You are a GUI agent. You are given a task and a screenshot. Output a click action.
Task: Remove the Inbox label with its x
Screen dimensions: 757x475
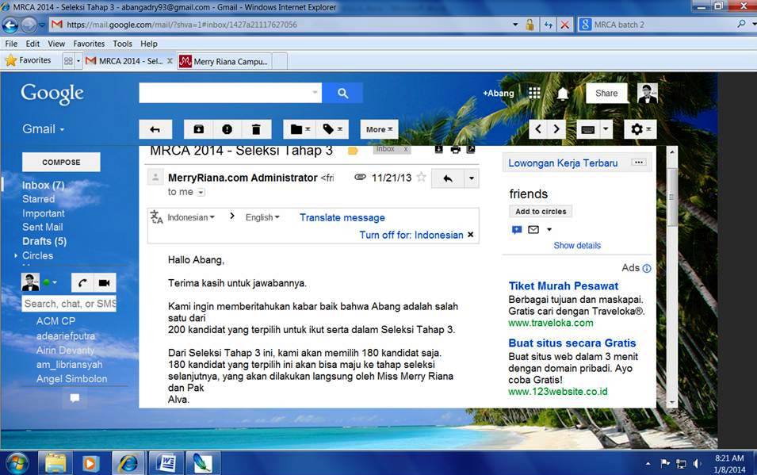(406, 149)
